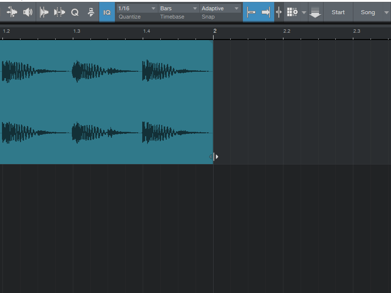Click the waveform split icon at toolbar left
391x293 pixels.
[12, 12]
